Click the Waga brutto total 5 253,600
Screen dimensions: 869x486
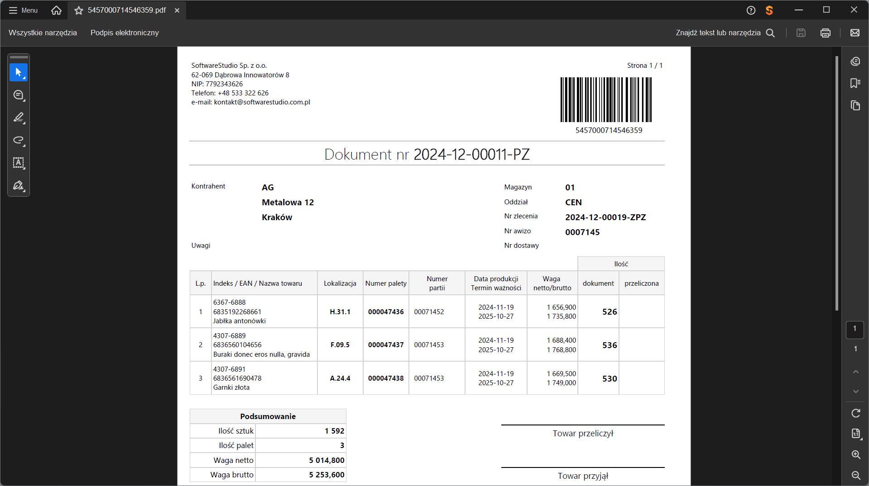click(x=326, y=475)
